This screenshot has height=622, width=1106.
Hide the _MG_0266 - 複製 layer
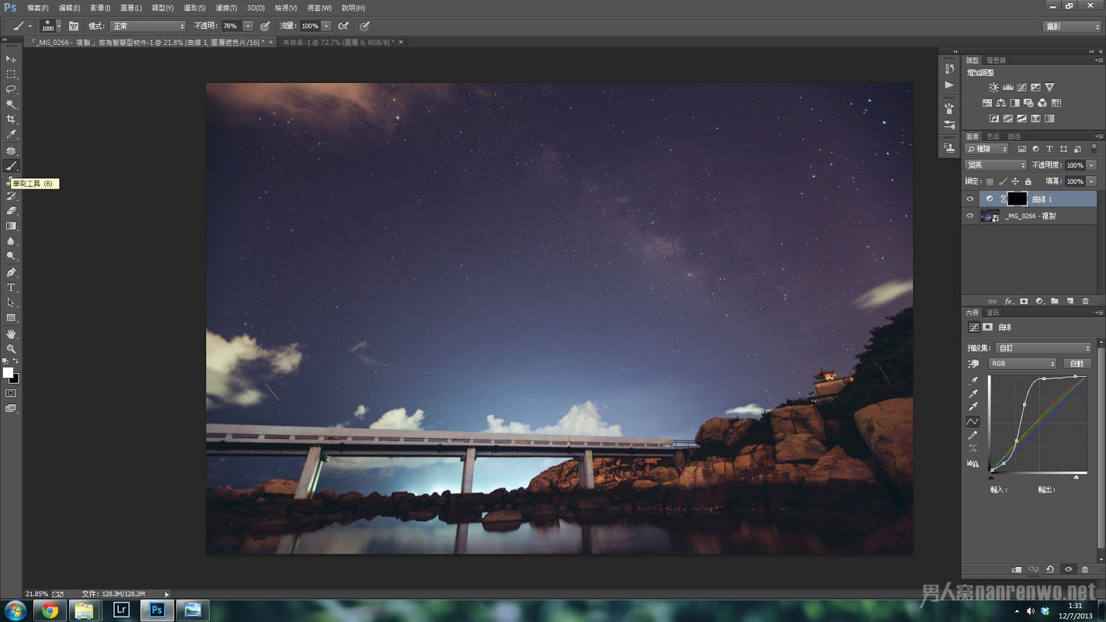tap(970, 216)
